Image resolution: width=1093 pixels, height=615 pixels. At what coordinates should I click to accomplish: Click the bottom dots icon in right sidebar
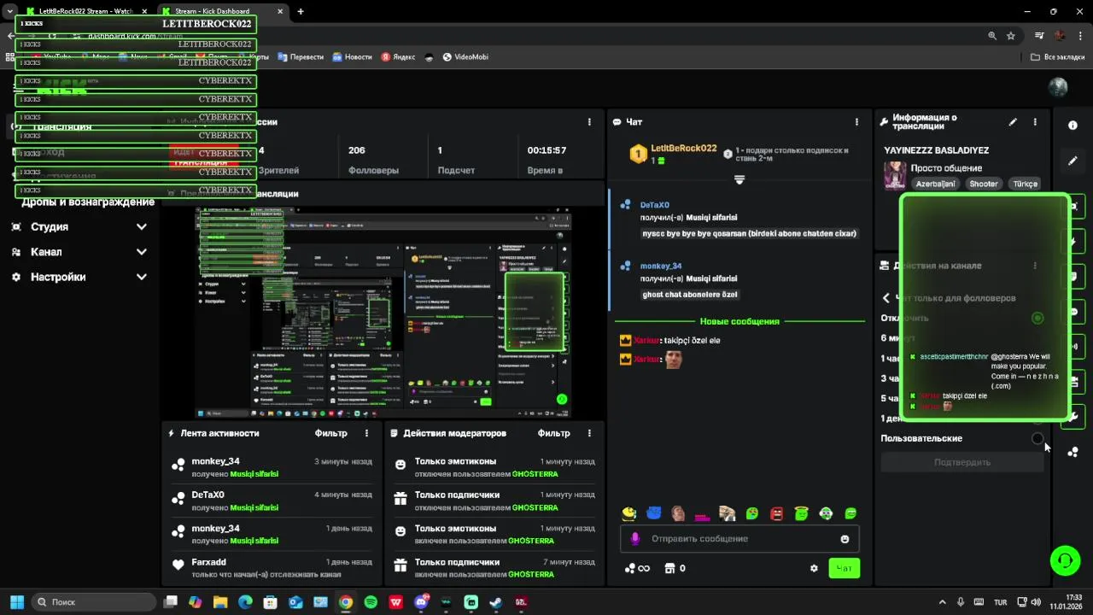coord(1073,452)
